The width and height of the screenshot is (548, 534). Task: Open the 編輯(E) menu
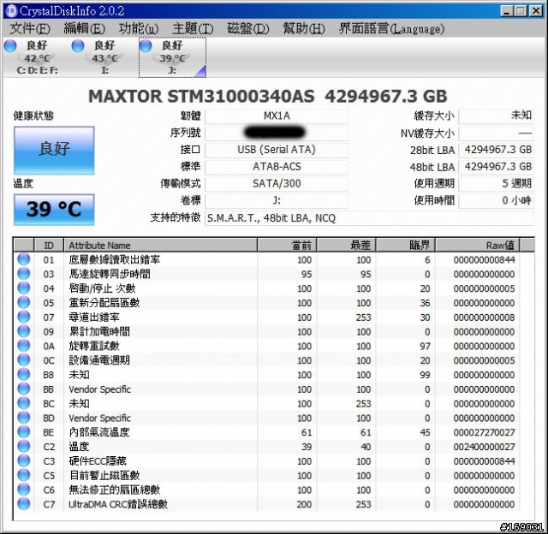pos(84,28)
